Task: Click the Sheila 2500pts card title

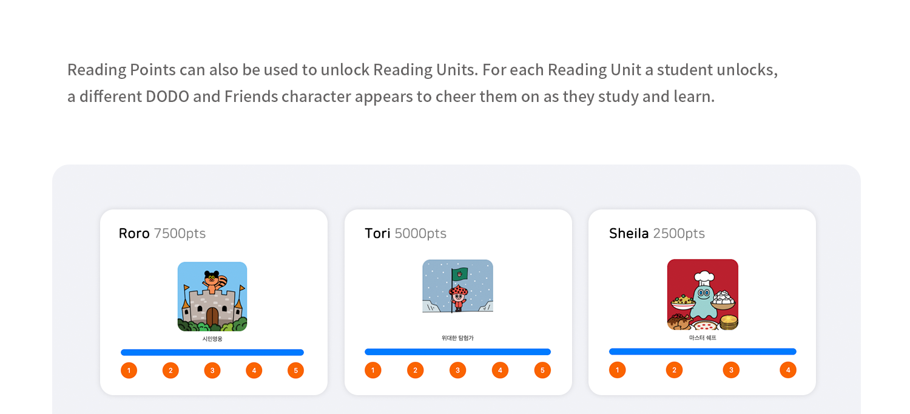Action: (656, 234)
